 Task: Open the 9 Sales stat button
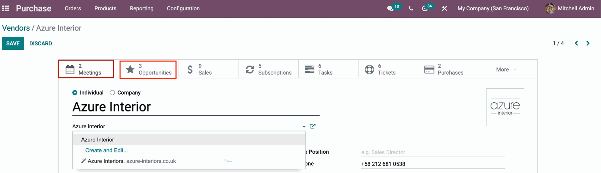coord(208,69)
